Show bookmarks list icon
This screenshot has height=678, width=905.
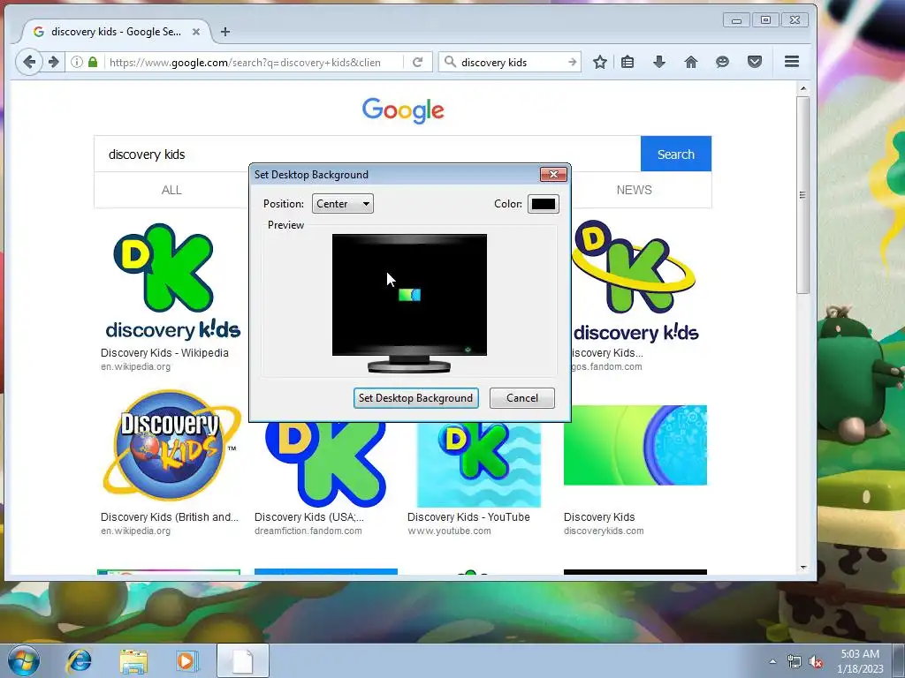627,62
